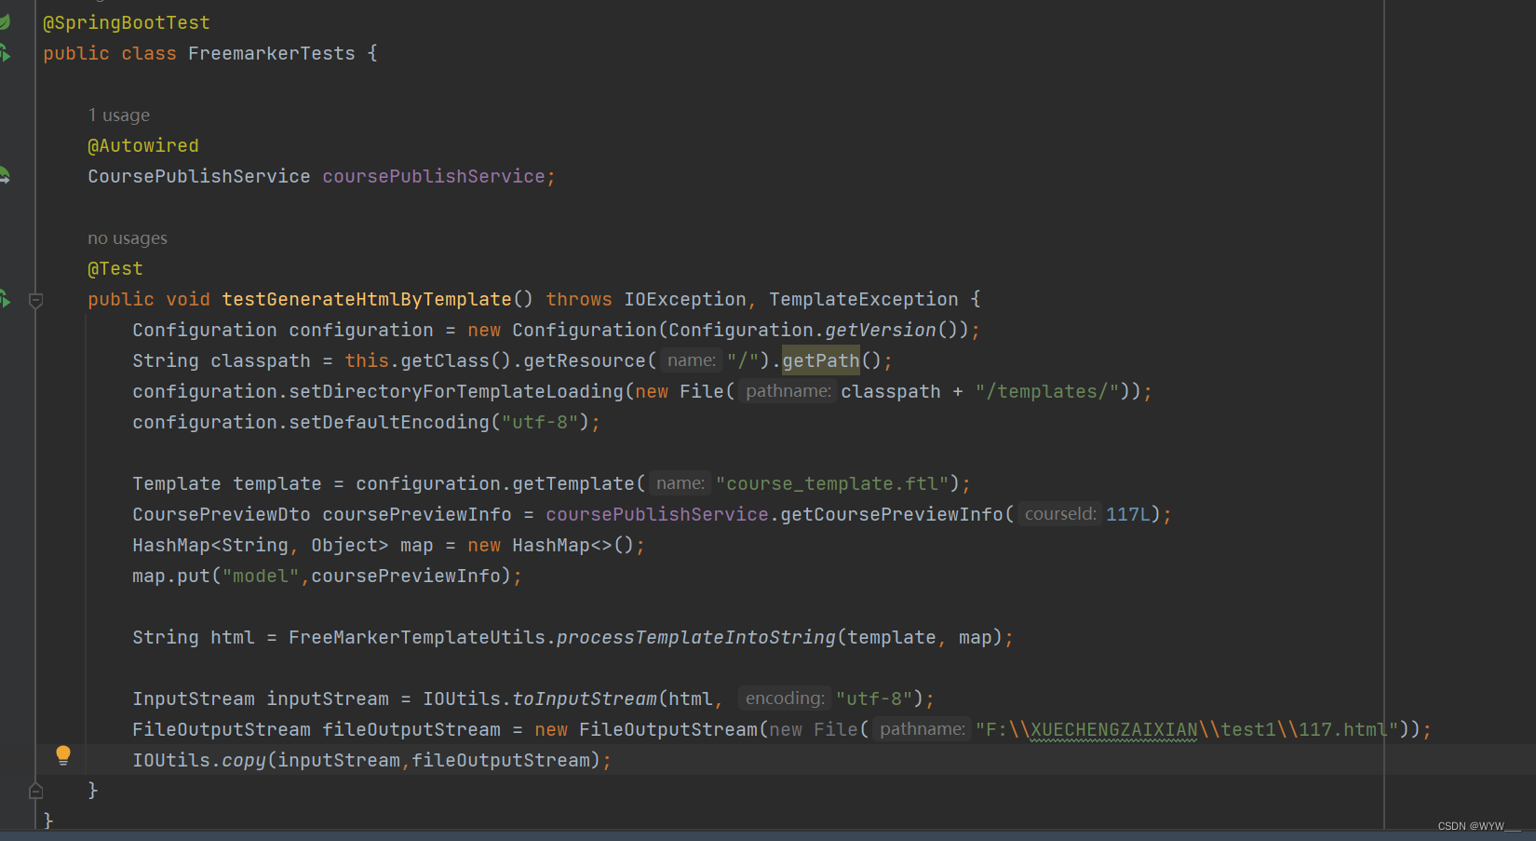
Task: Click XUECHENGZAIXIAN in the file path string
Action: (1114, 729)
